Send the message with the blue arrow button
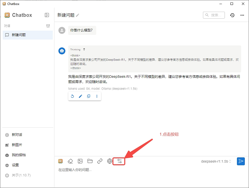Viewport: 249px width, 188px height. (241, 161)
